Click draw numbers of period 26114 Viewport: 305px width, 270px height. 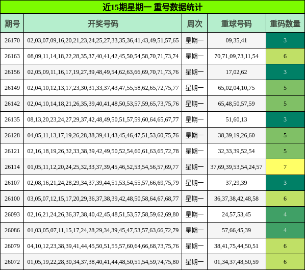[103, 167]
